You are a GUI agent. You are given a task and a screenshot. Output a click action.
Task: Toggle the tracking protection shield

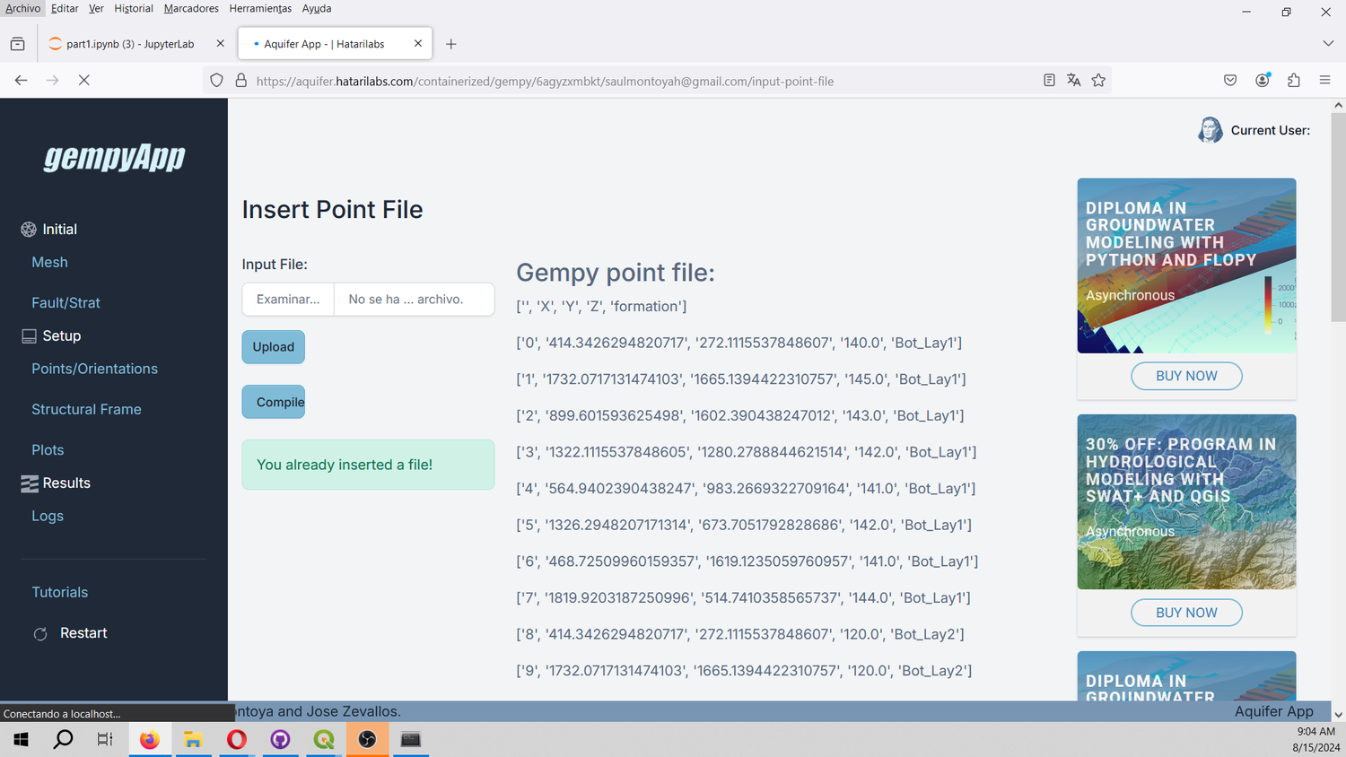point(216,80)
